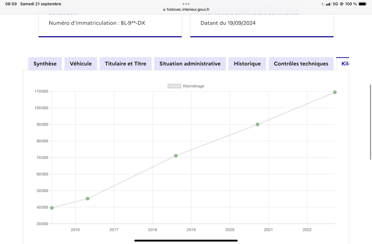This screenshot has height=244, width=372.
Task: Click the page vertical scrollbar
Action: [370, 122]
